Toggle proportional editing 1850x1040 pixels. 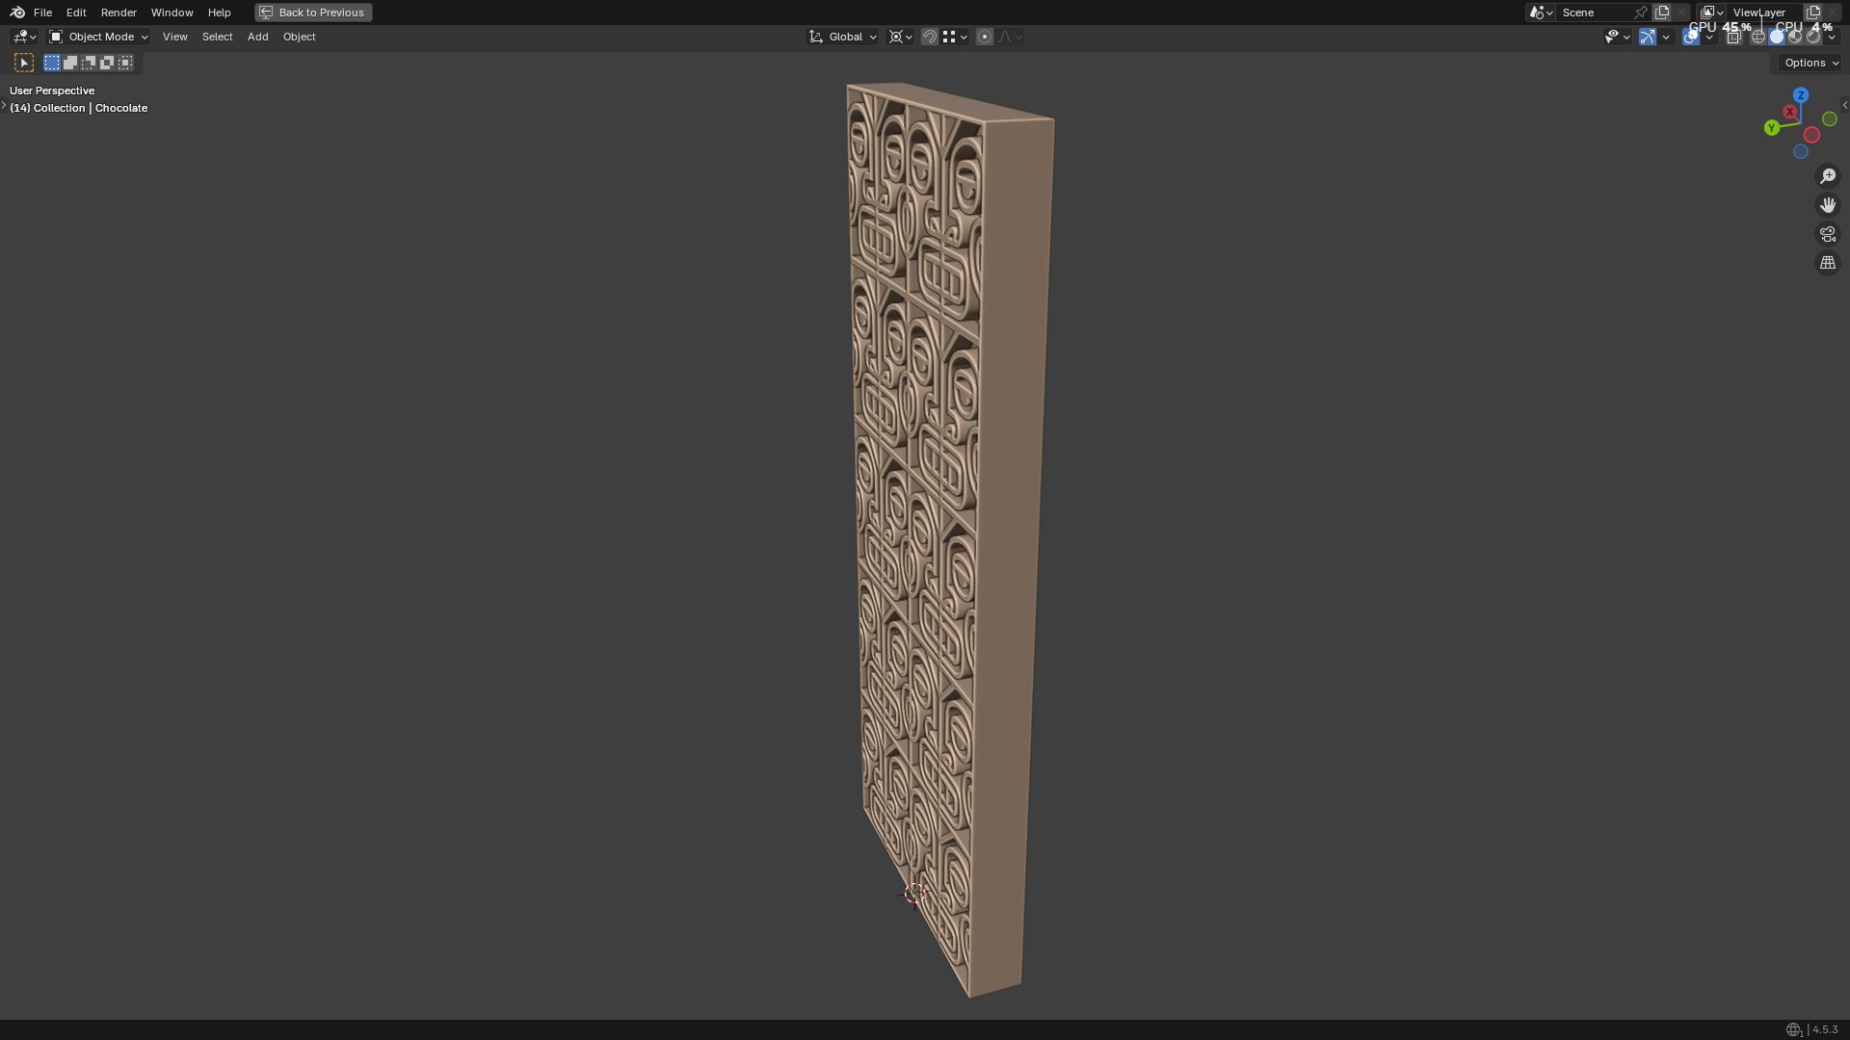(984, 37)
